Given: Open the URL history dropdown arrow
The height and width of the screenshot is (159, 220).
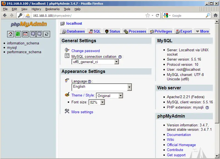Looking at the screenshot, I should point(153,16).
